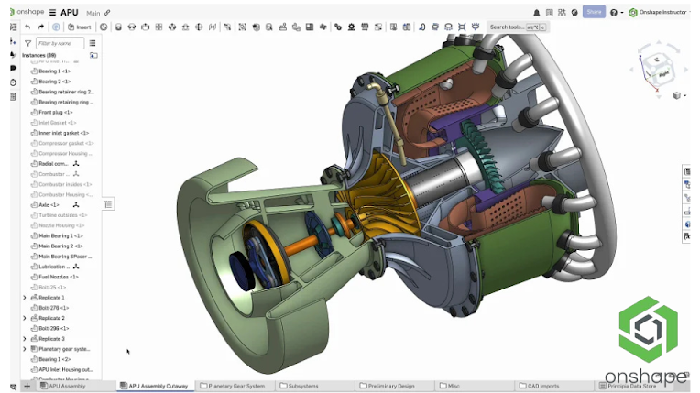
Task: Expand the Replicate 3 tree node
Action: (25, 339)
